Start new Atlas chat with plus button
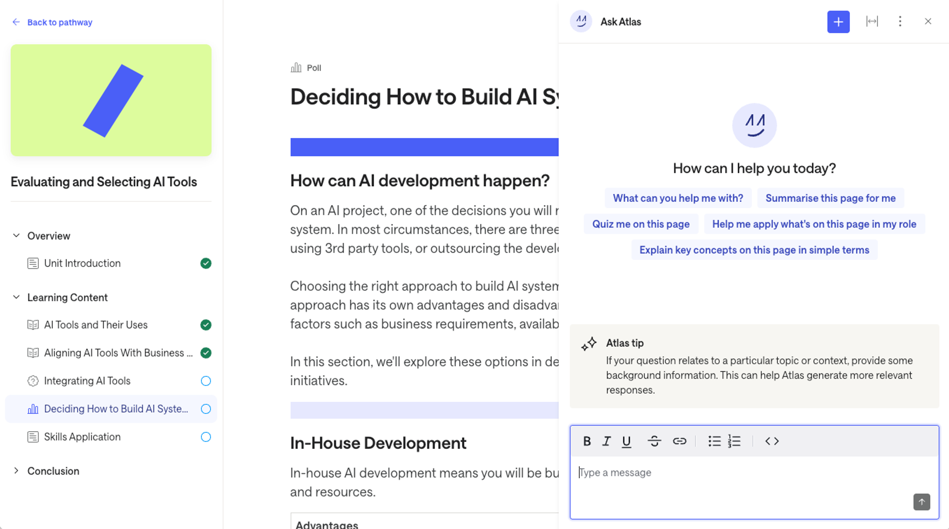 pos(838,22)
